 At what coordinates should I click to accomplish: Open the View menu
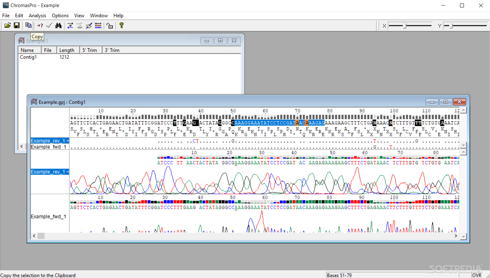pyautogui.click(x=79, y=15)
